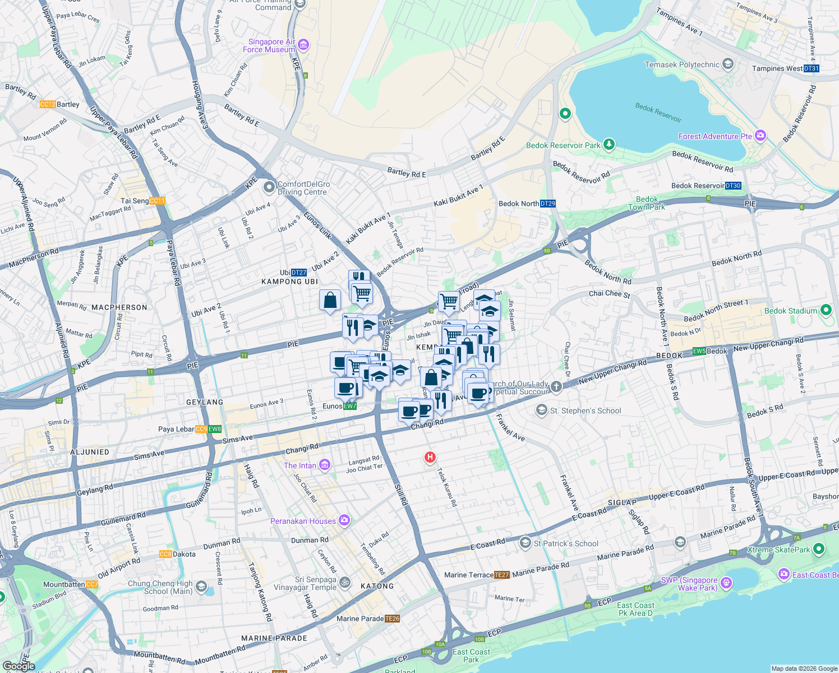Open the Temasek Polytechnic school icon

[728, 64]
